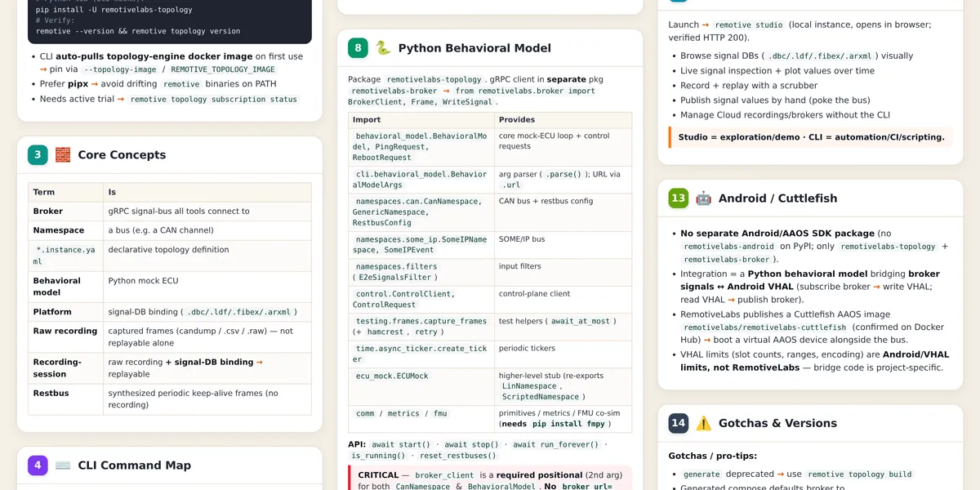Viewport: 980px width, 490px height.
Task: Select the 'CLI Command Map' heading
Action: (134, 465)
